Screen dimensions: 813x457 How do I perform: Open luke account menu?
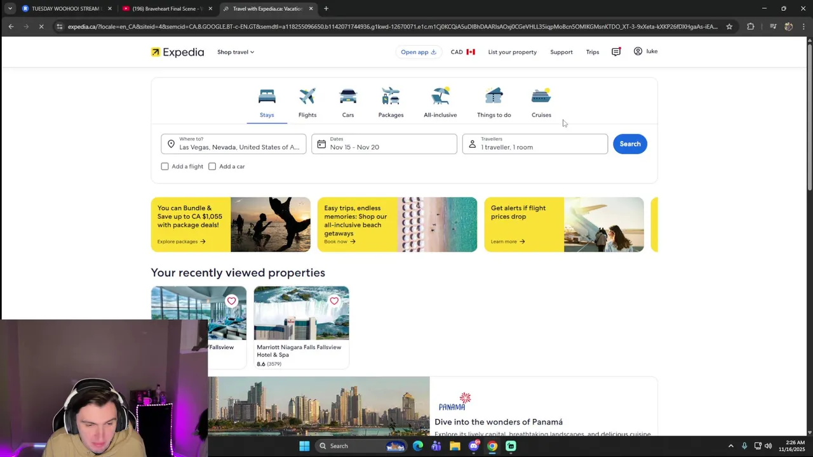point(645,51)
